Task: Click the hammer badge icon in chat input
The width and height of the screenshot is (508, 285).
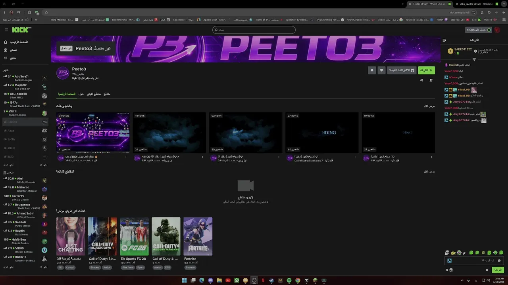Action: (x=449, y=260)
